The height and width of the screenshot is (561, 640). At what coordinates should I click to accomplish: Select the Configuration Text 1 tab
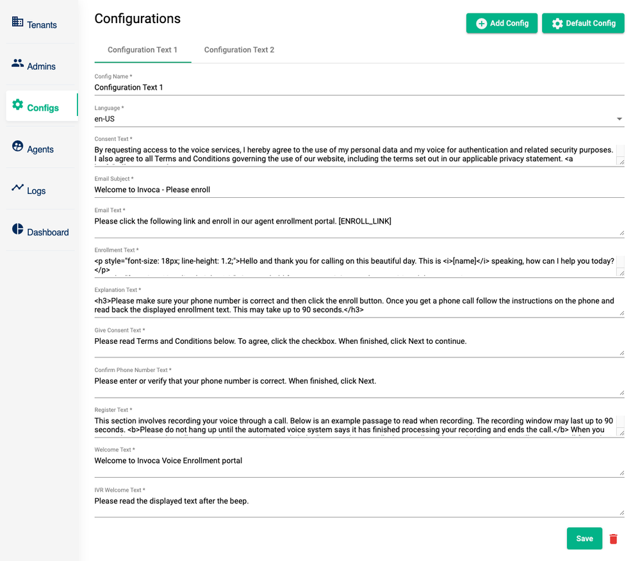pos(142,50)
